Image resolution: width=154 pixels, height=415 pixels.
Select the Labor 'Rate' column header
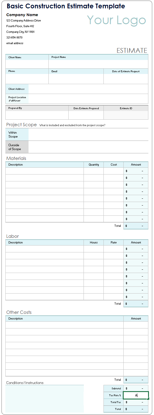(x=114, y=243)
